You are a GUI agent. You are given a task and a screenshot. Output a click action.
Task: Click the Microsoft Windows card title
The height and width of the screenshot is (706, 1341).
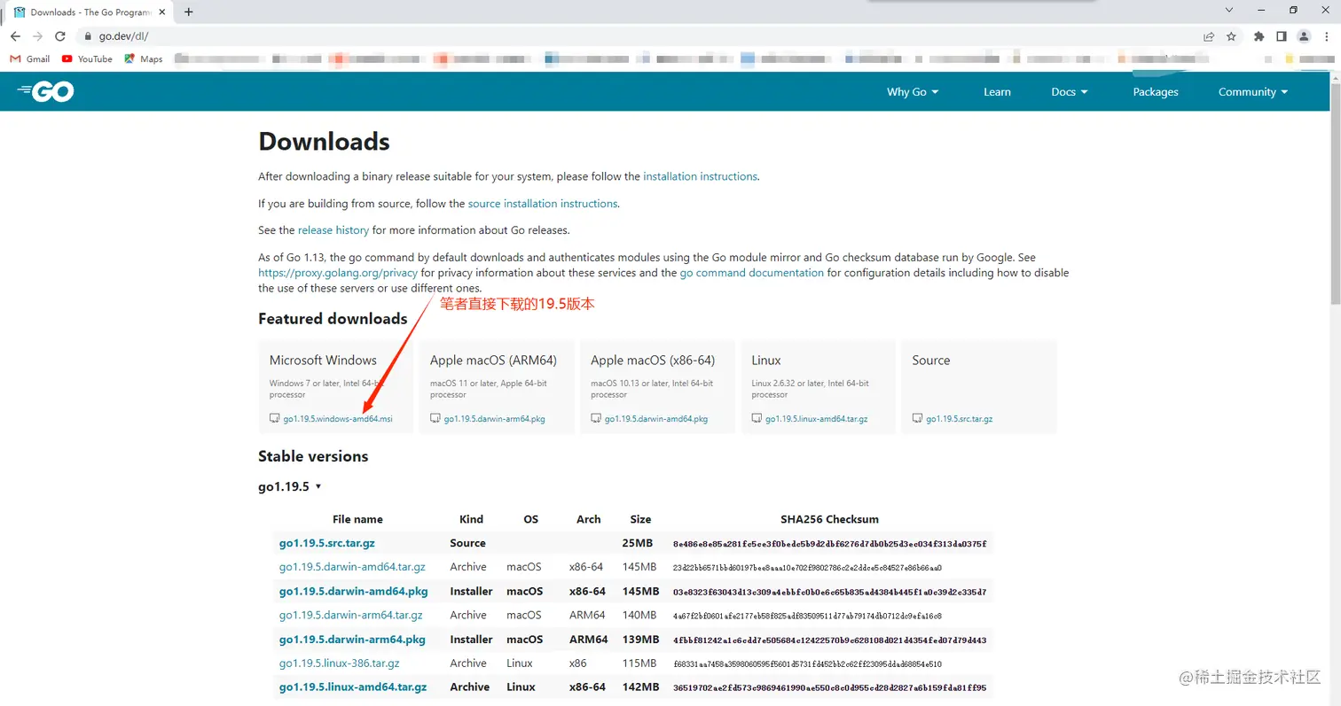[x=323, y=361]
